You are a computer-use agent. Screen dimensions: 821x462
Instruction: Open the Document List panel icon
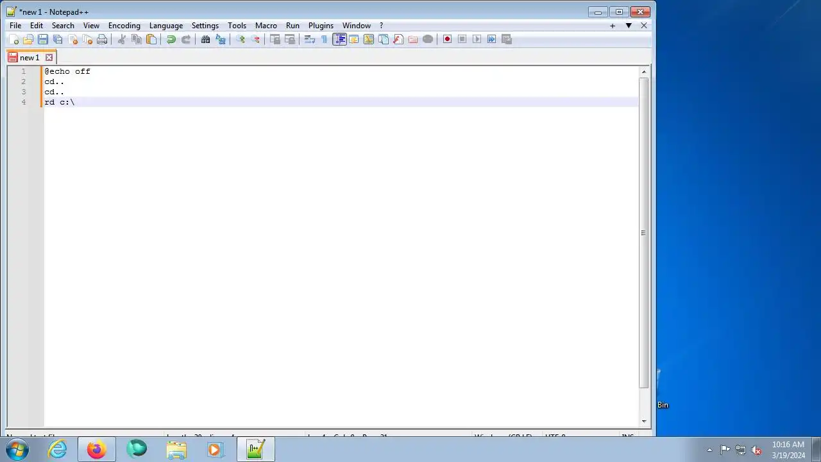[384, 39]
